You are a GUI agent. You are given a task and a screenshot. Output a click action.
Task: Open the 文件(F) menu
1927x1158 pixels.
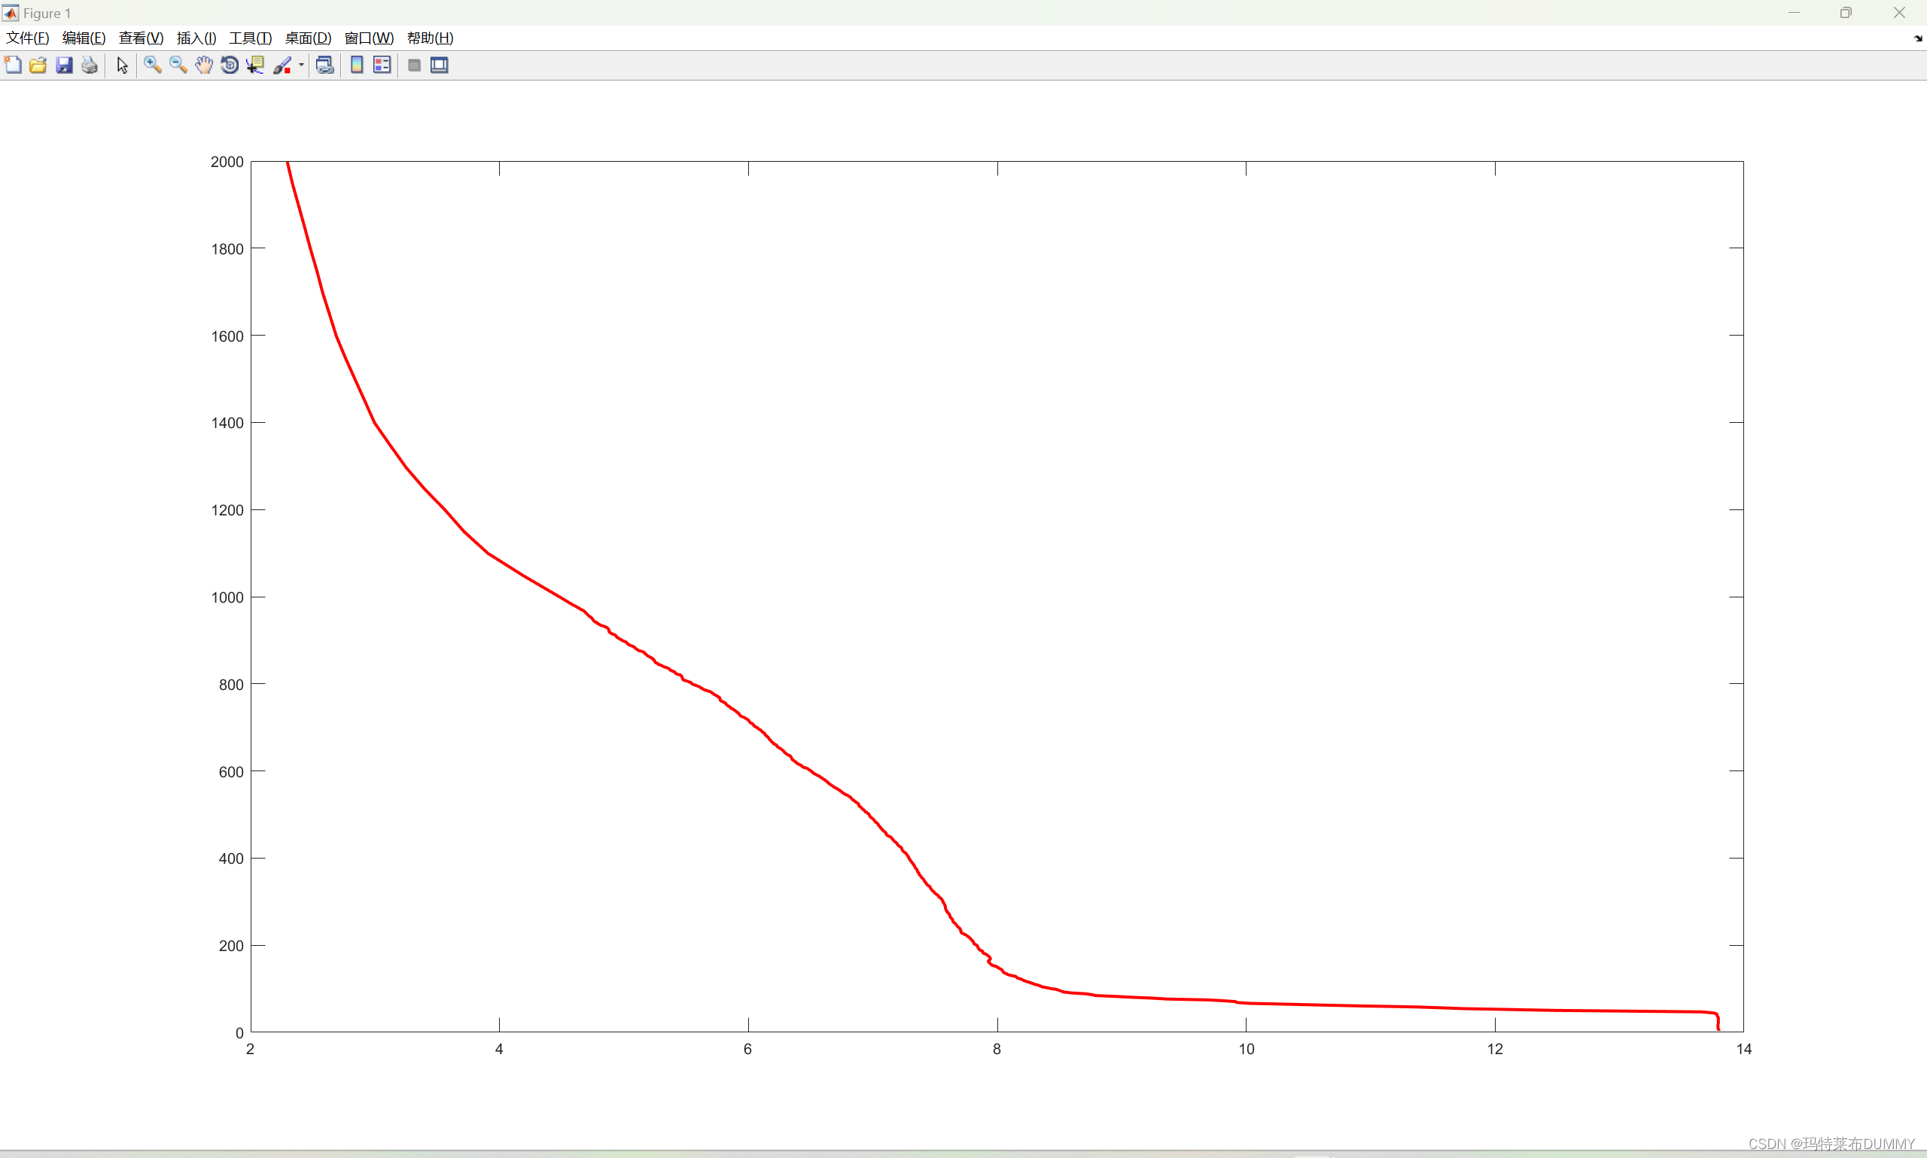[27, 38]
